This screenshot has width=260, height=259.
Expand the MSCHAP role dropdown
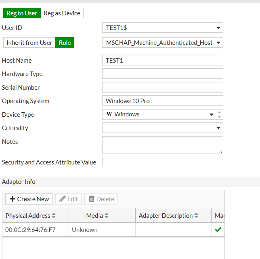click(x=218, y=42)
